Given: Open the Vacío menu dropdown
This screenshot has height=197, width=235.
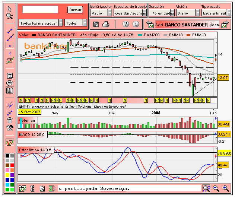Looking at the screenshot, I should pyautogui.click(x=101, y=13).
